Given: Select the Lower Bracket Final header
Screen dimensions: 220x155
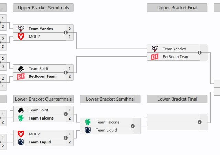Looking at the screenshot, I should (177, 99).
